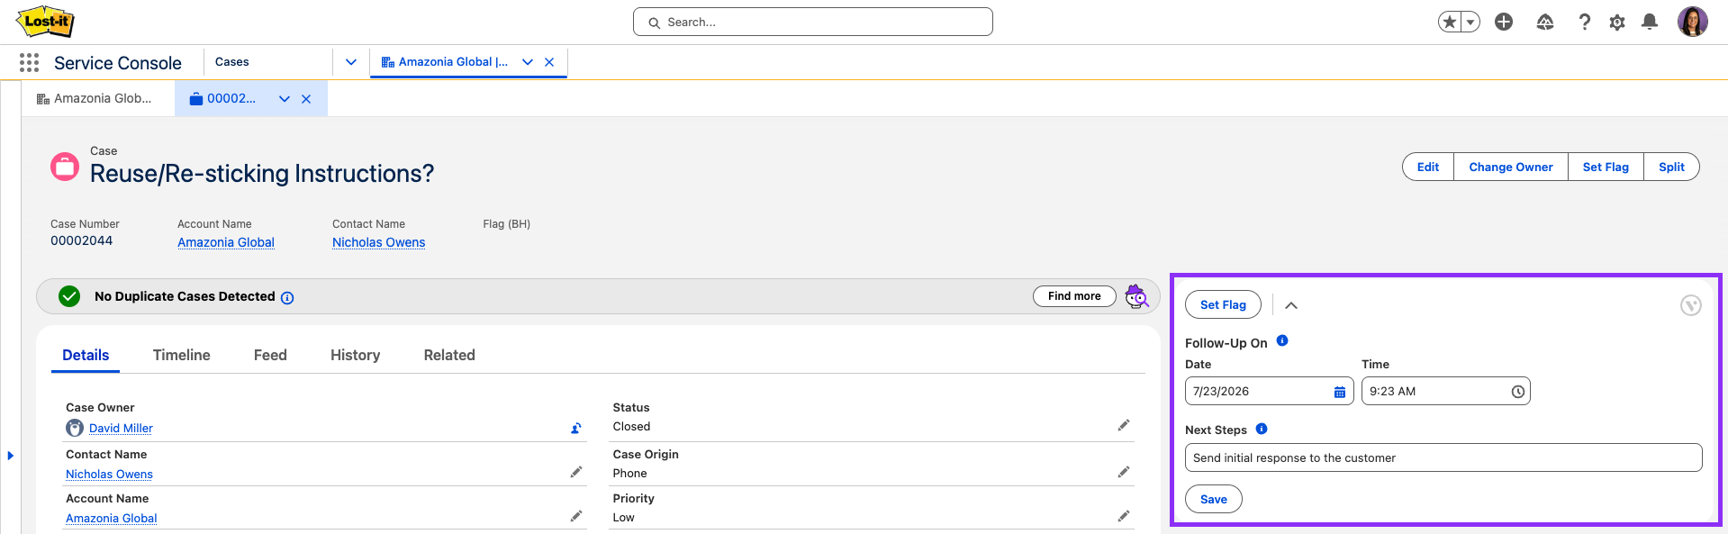Close the 00002... case subtab
The height and width of the screenshot is (534, 1728).
306,99
